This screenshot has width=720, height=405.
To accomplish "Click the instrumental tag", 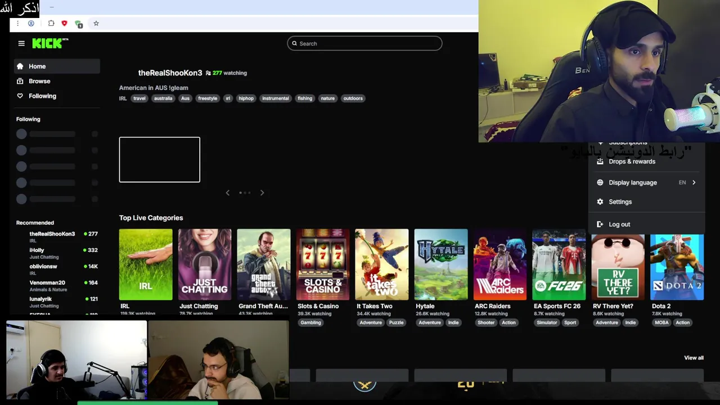I will coord(276,98).
